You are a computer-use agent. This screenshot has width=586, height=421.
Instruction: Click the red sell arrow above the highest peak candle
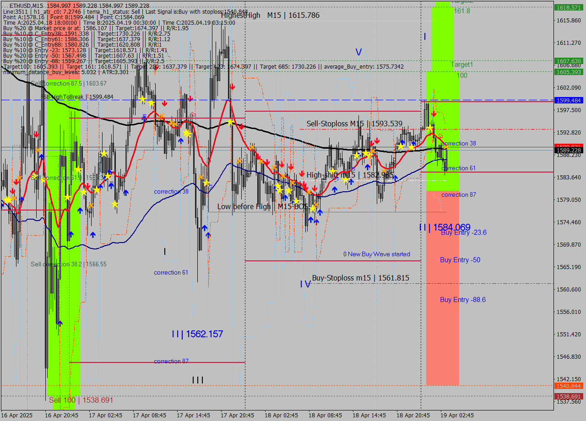(x=233, y=86)
